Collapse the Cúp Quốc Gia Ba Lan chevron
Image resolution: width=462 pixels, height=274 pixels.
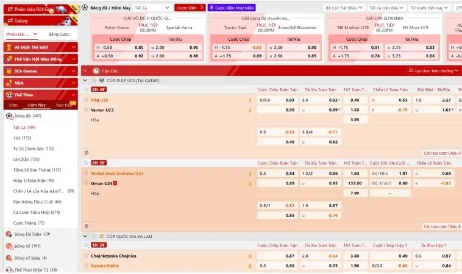point(85,236)
